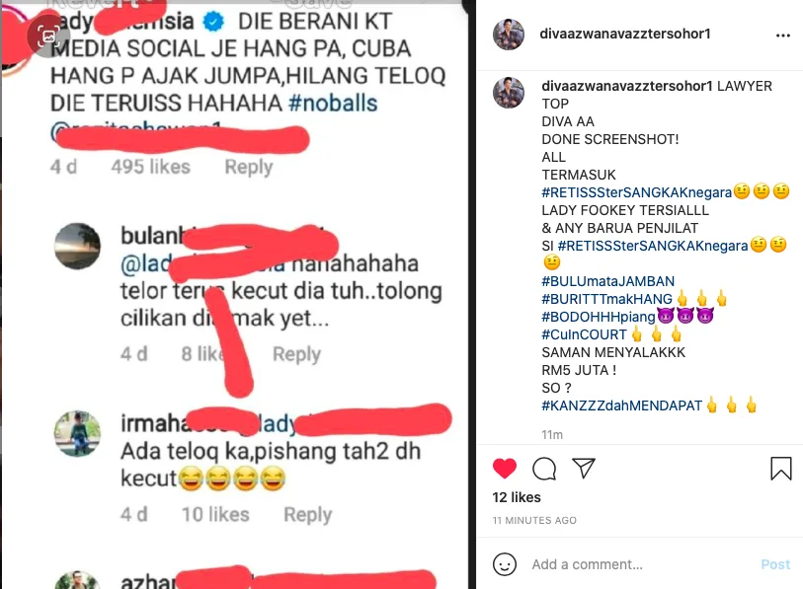The image size is (803, 589).
Task: Click the Post button
Action: (775, 564)
